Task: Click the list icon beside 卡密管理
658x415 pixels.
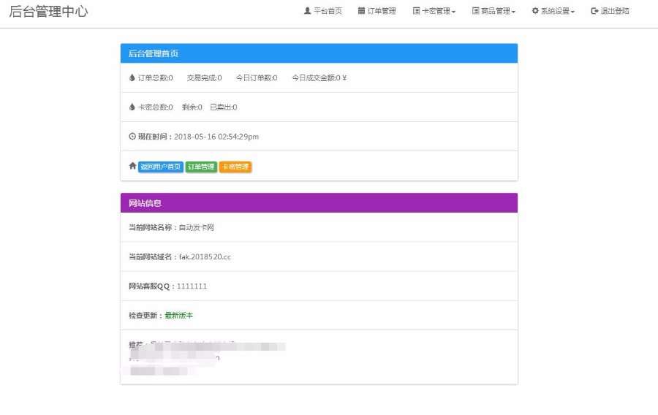Action: pyautogui.click(x=416, y=11)
